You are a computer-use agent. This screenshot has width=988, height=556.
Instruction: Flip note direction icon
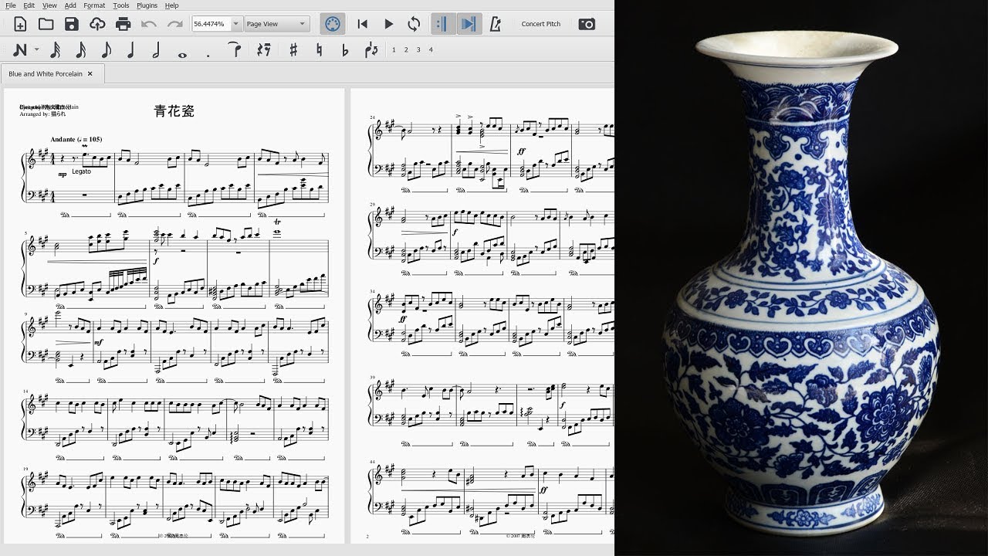pyautogui.click(x=371, y=50)
